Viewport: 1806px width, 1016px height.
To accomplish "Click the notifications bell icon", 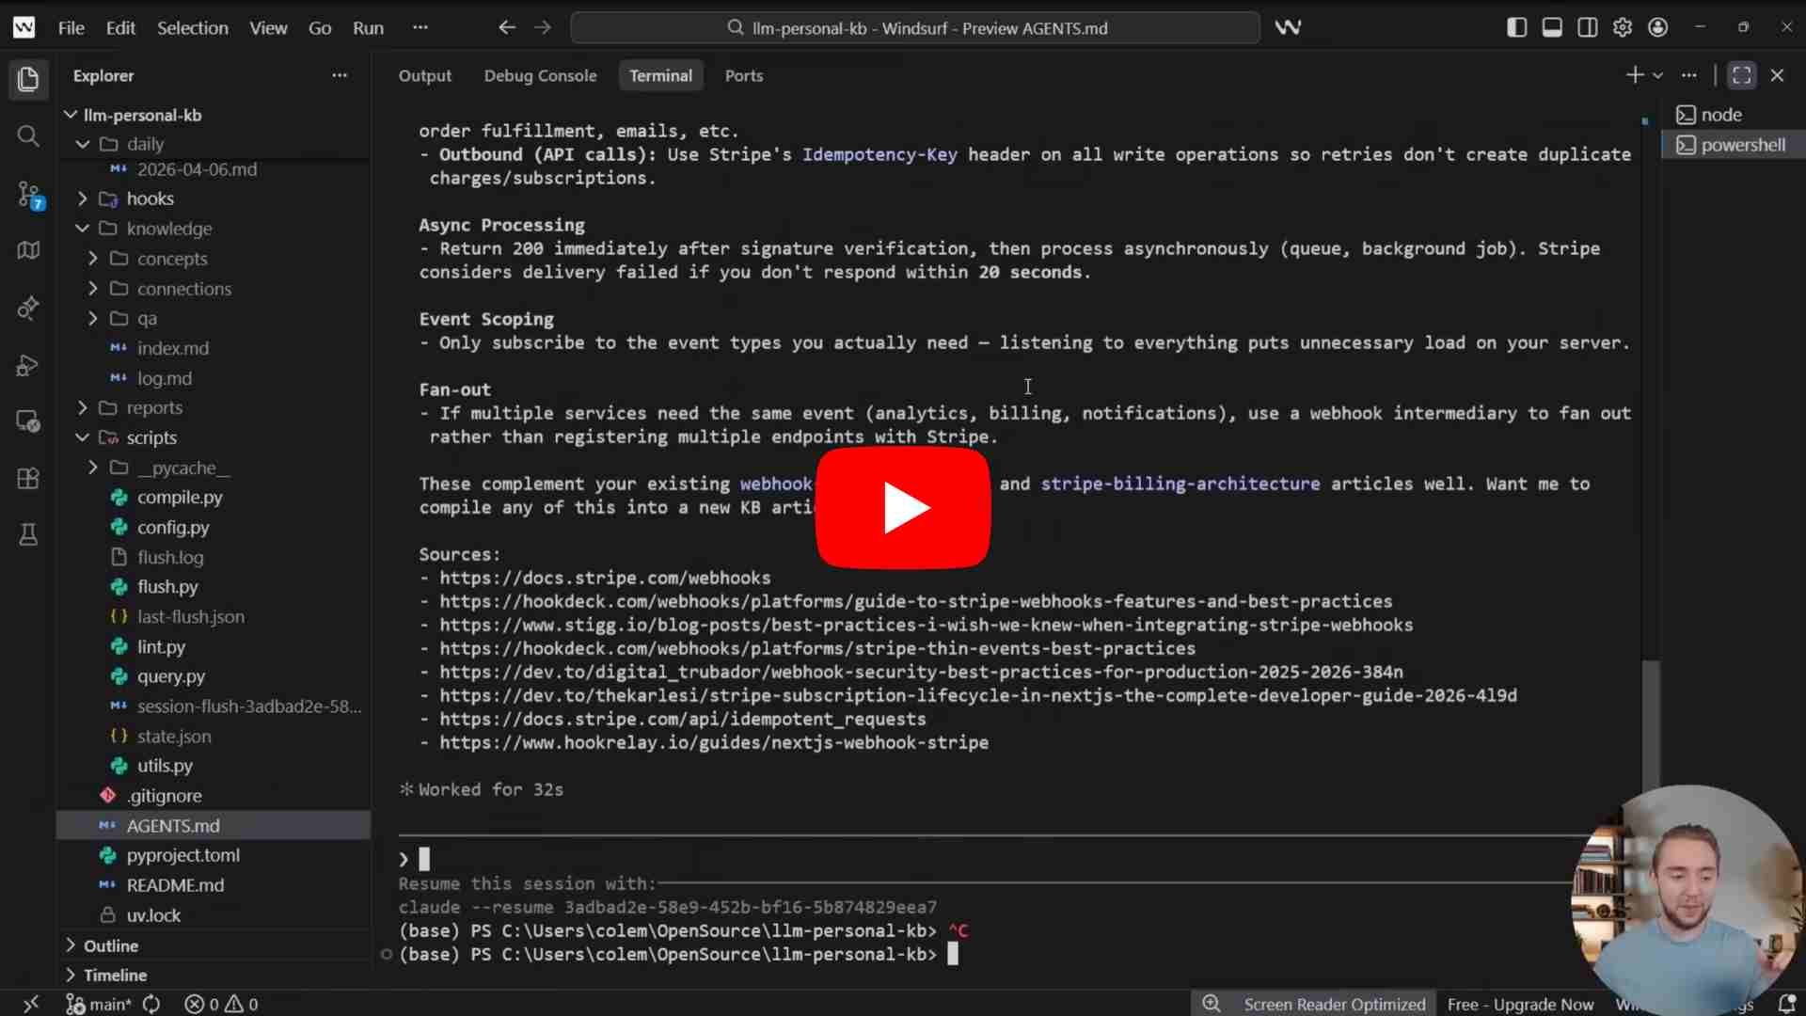I will pyautogui.click(x=1786, y=1004).
